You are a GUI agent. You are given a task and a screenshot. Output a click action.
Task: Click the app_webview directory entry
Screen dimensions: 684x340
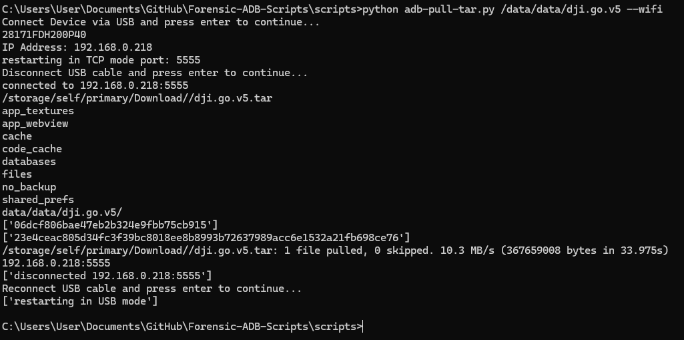[35, 124]
